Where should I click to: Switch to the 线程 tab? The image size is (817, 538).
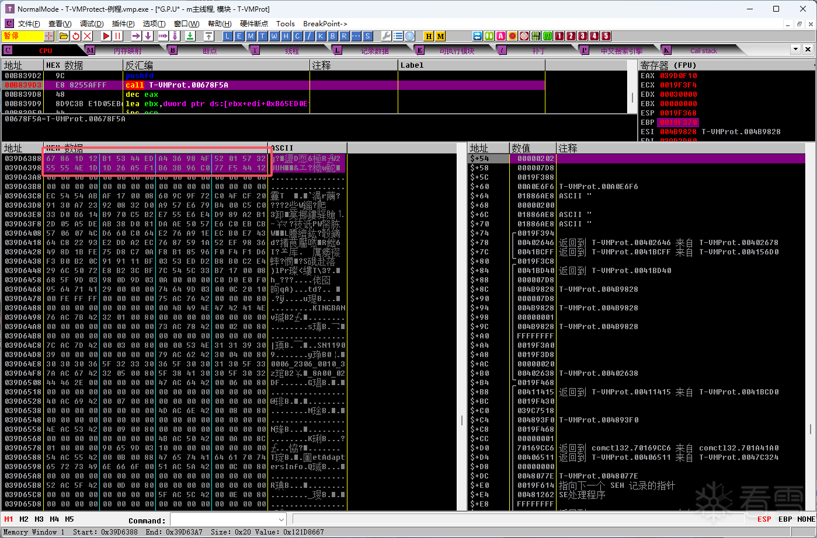[x=292, y=51]
